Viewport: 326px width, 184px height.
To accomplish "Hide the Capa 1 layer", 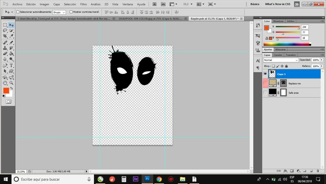I will point(265,74).
